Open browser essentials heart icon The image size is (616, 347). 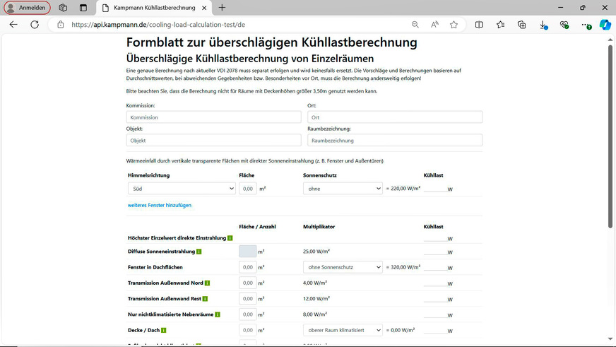coord(564,25)
